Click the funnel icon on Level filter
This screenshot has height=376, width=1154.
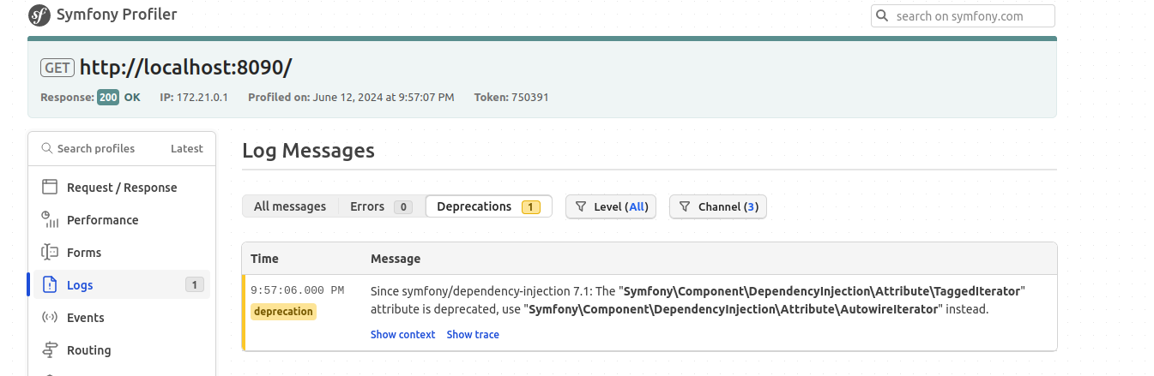click(x=581, y=206)
